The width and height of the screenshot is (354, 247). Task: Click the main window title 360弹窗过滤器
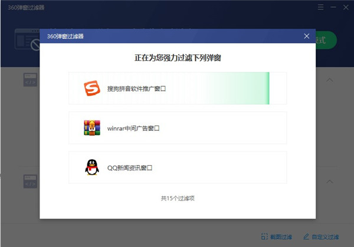pos(26,8)
